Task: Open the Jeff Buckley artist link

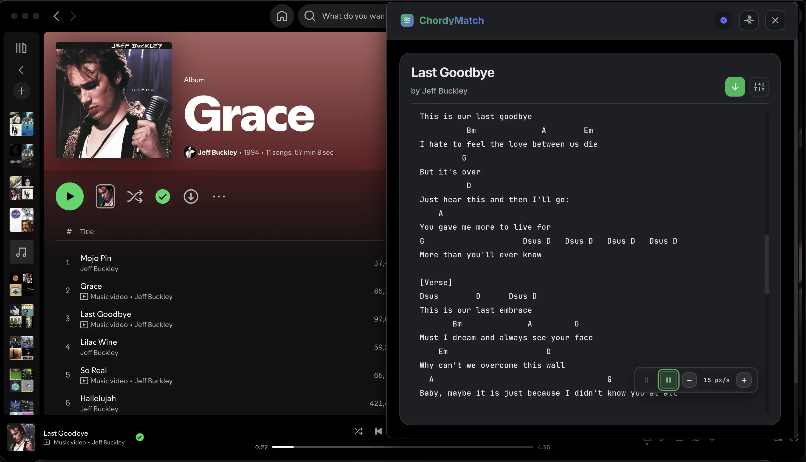Action: (x=218, y=152)
